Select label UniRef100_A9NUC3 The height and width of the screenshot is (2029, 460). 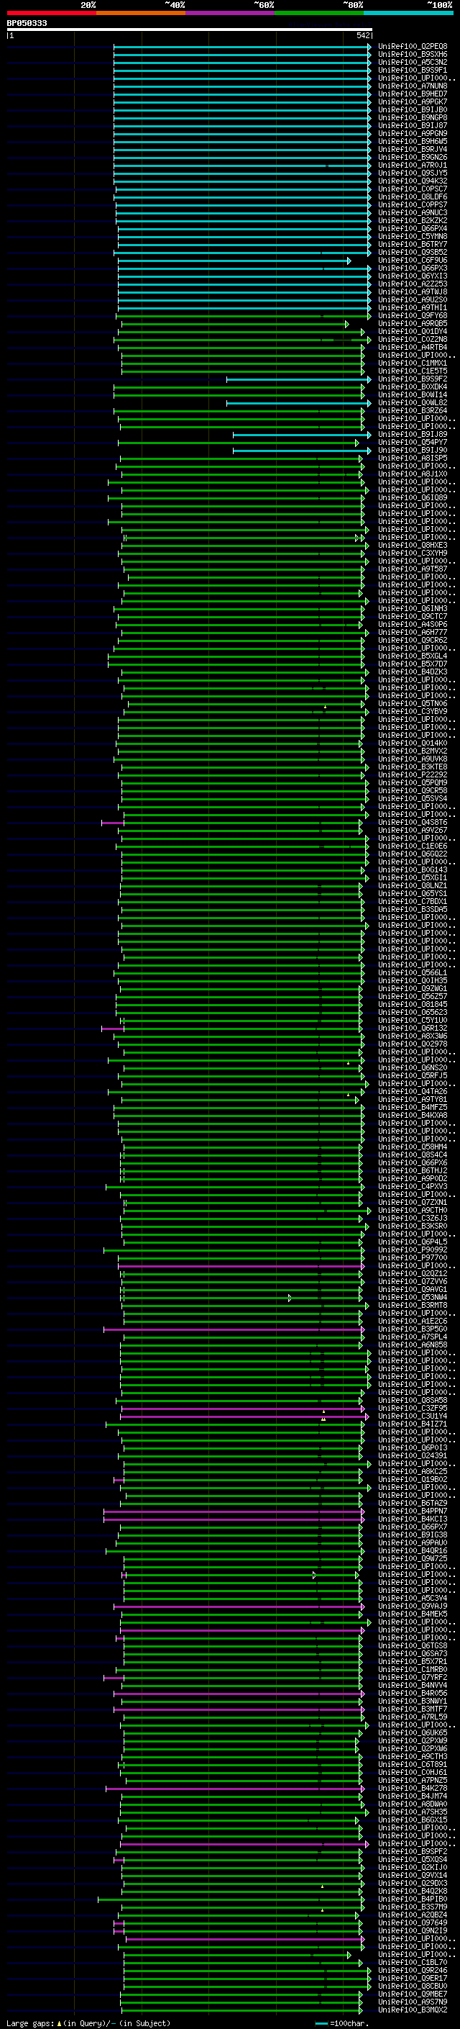point(413,212)
